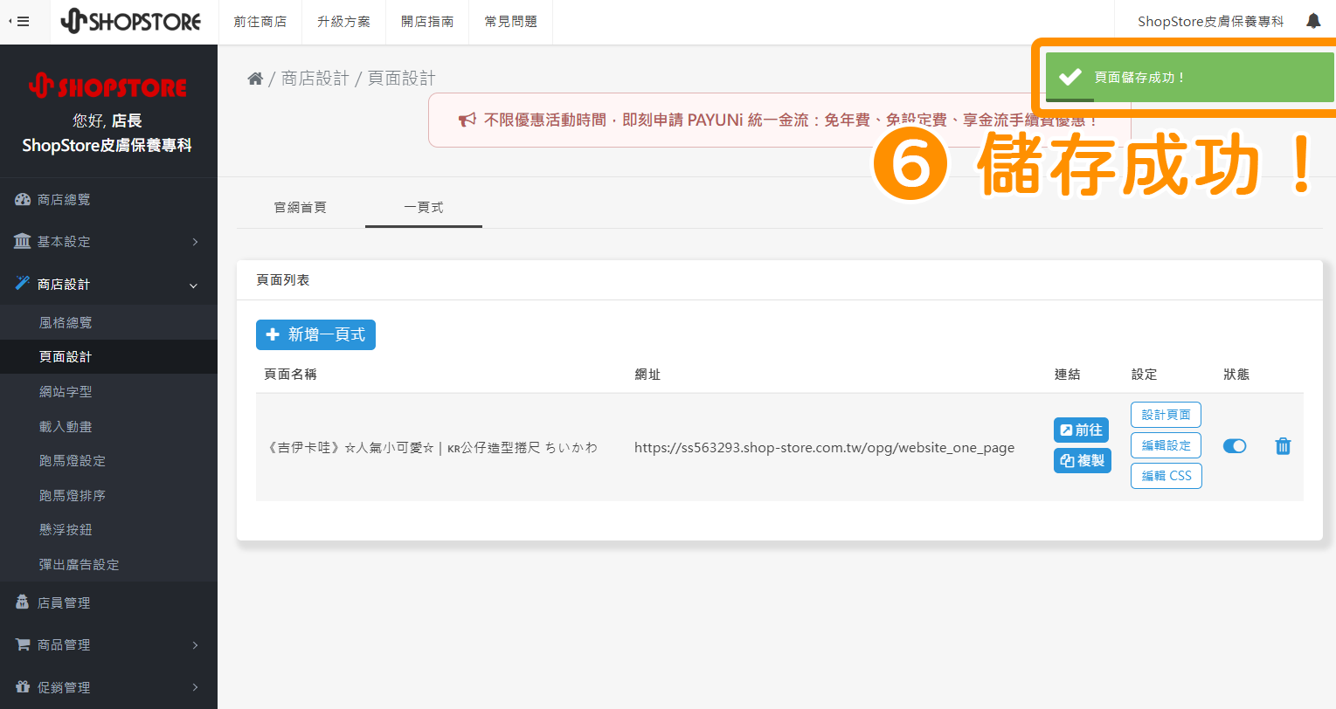Select the 一頁式 tab
The height and width of the screenshot is (709, 1336).
coord(424,207)
